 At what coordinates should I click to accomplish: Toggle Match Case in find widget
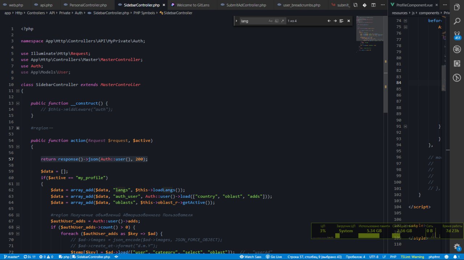click(270, 21)
